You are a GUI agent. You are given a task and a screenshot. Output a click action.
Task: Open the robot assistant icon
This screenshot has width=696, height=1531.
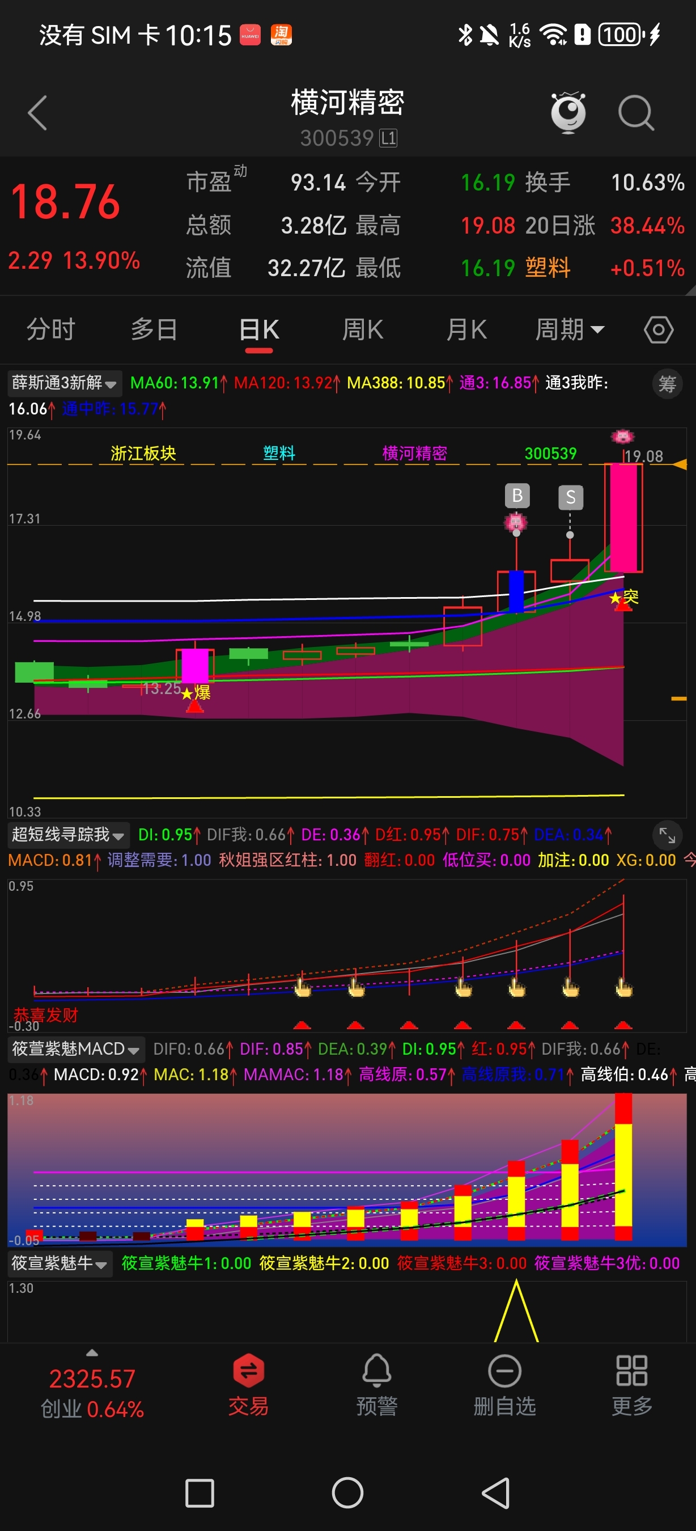(x=568, y=112)
